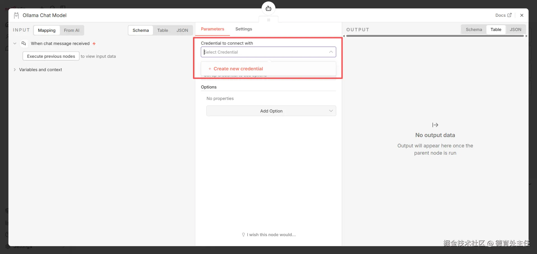Screen dimensions: 537x254
Task: Expand Variables and context
Action: pos(15,70)
